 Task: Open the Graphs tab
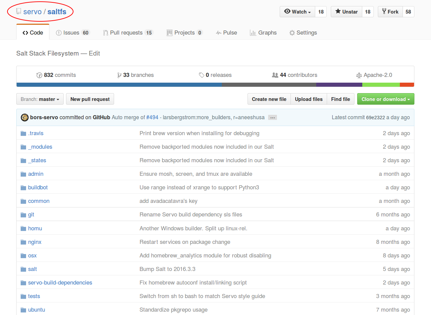coord(263,33)
